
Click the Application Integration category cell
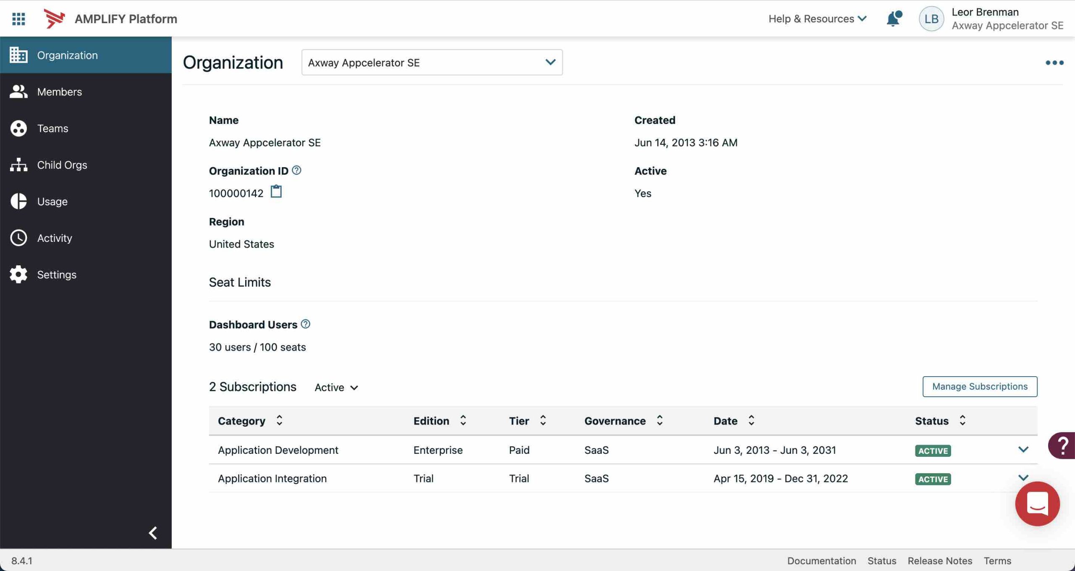click(x=272, y=478)
